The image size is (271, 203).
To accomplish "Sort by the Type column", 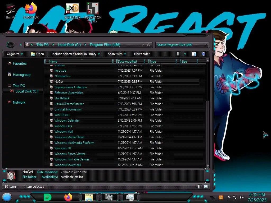I will (162, 61).
